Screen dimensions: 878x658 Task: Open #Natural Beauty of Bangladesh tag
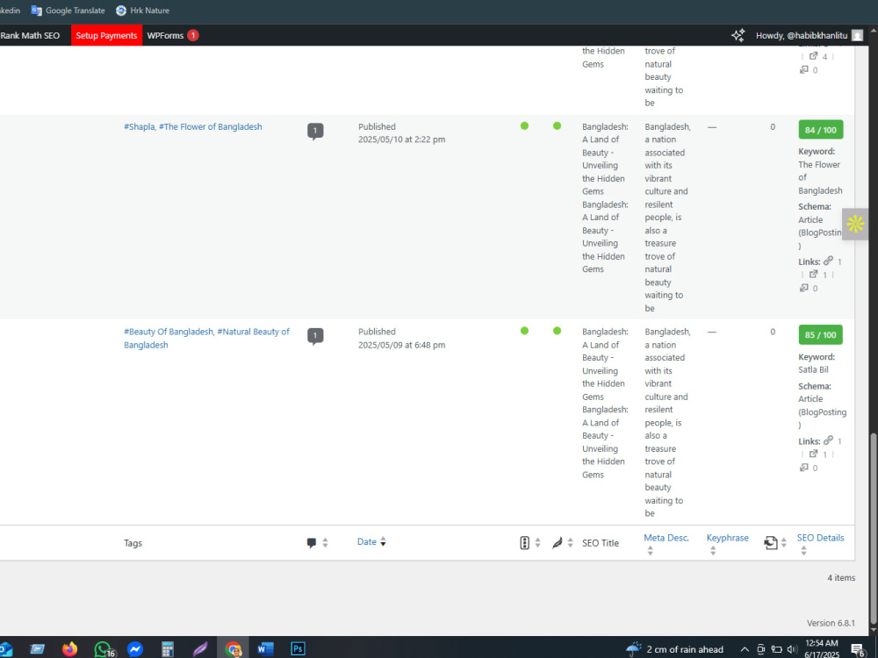[206, 338]
